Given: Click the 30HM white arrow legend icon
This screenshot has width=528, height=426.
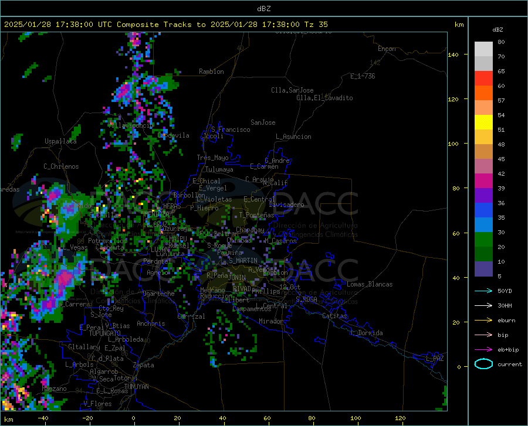Looking at the screenshot, I should tap(483, 306).
